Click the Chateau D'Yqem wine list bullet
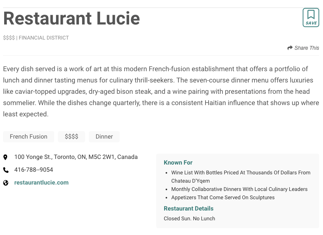Screen dimensions: 323x235 click(x=241, y=177)
